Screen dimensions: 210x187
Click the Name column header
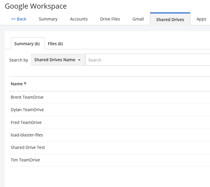(x=17, y=84)
